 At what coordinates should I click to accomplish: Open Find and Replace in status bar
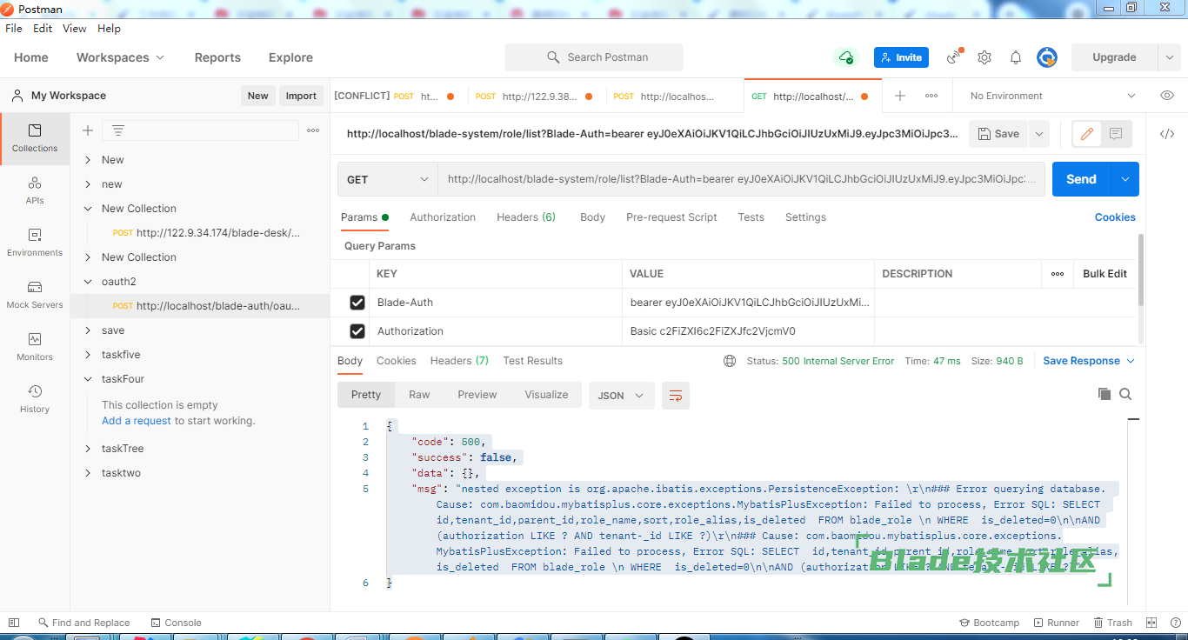point(83,623)
